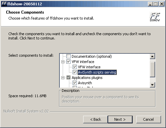Select the Applications plugins label
The height and width of the screenshot is (128, 166).
pyautogui.click(x=87, y=78)
